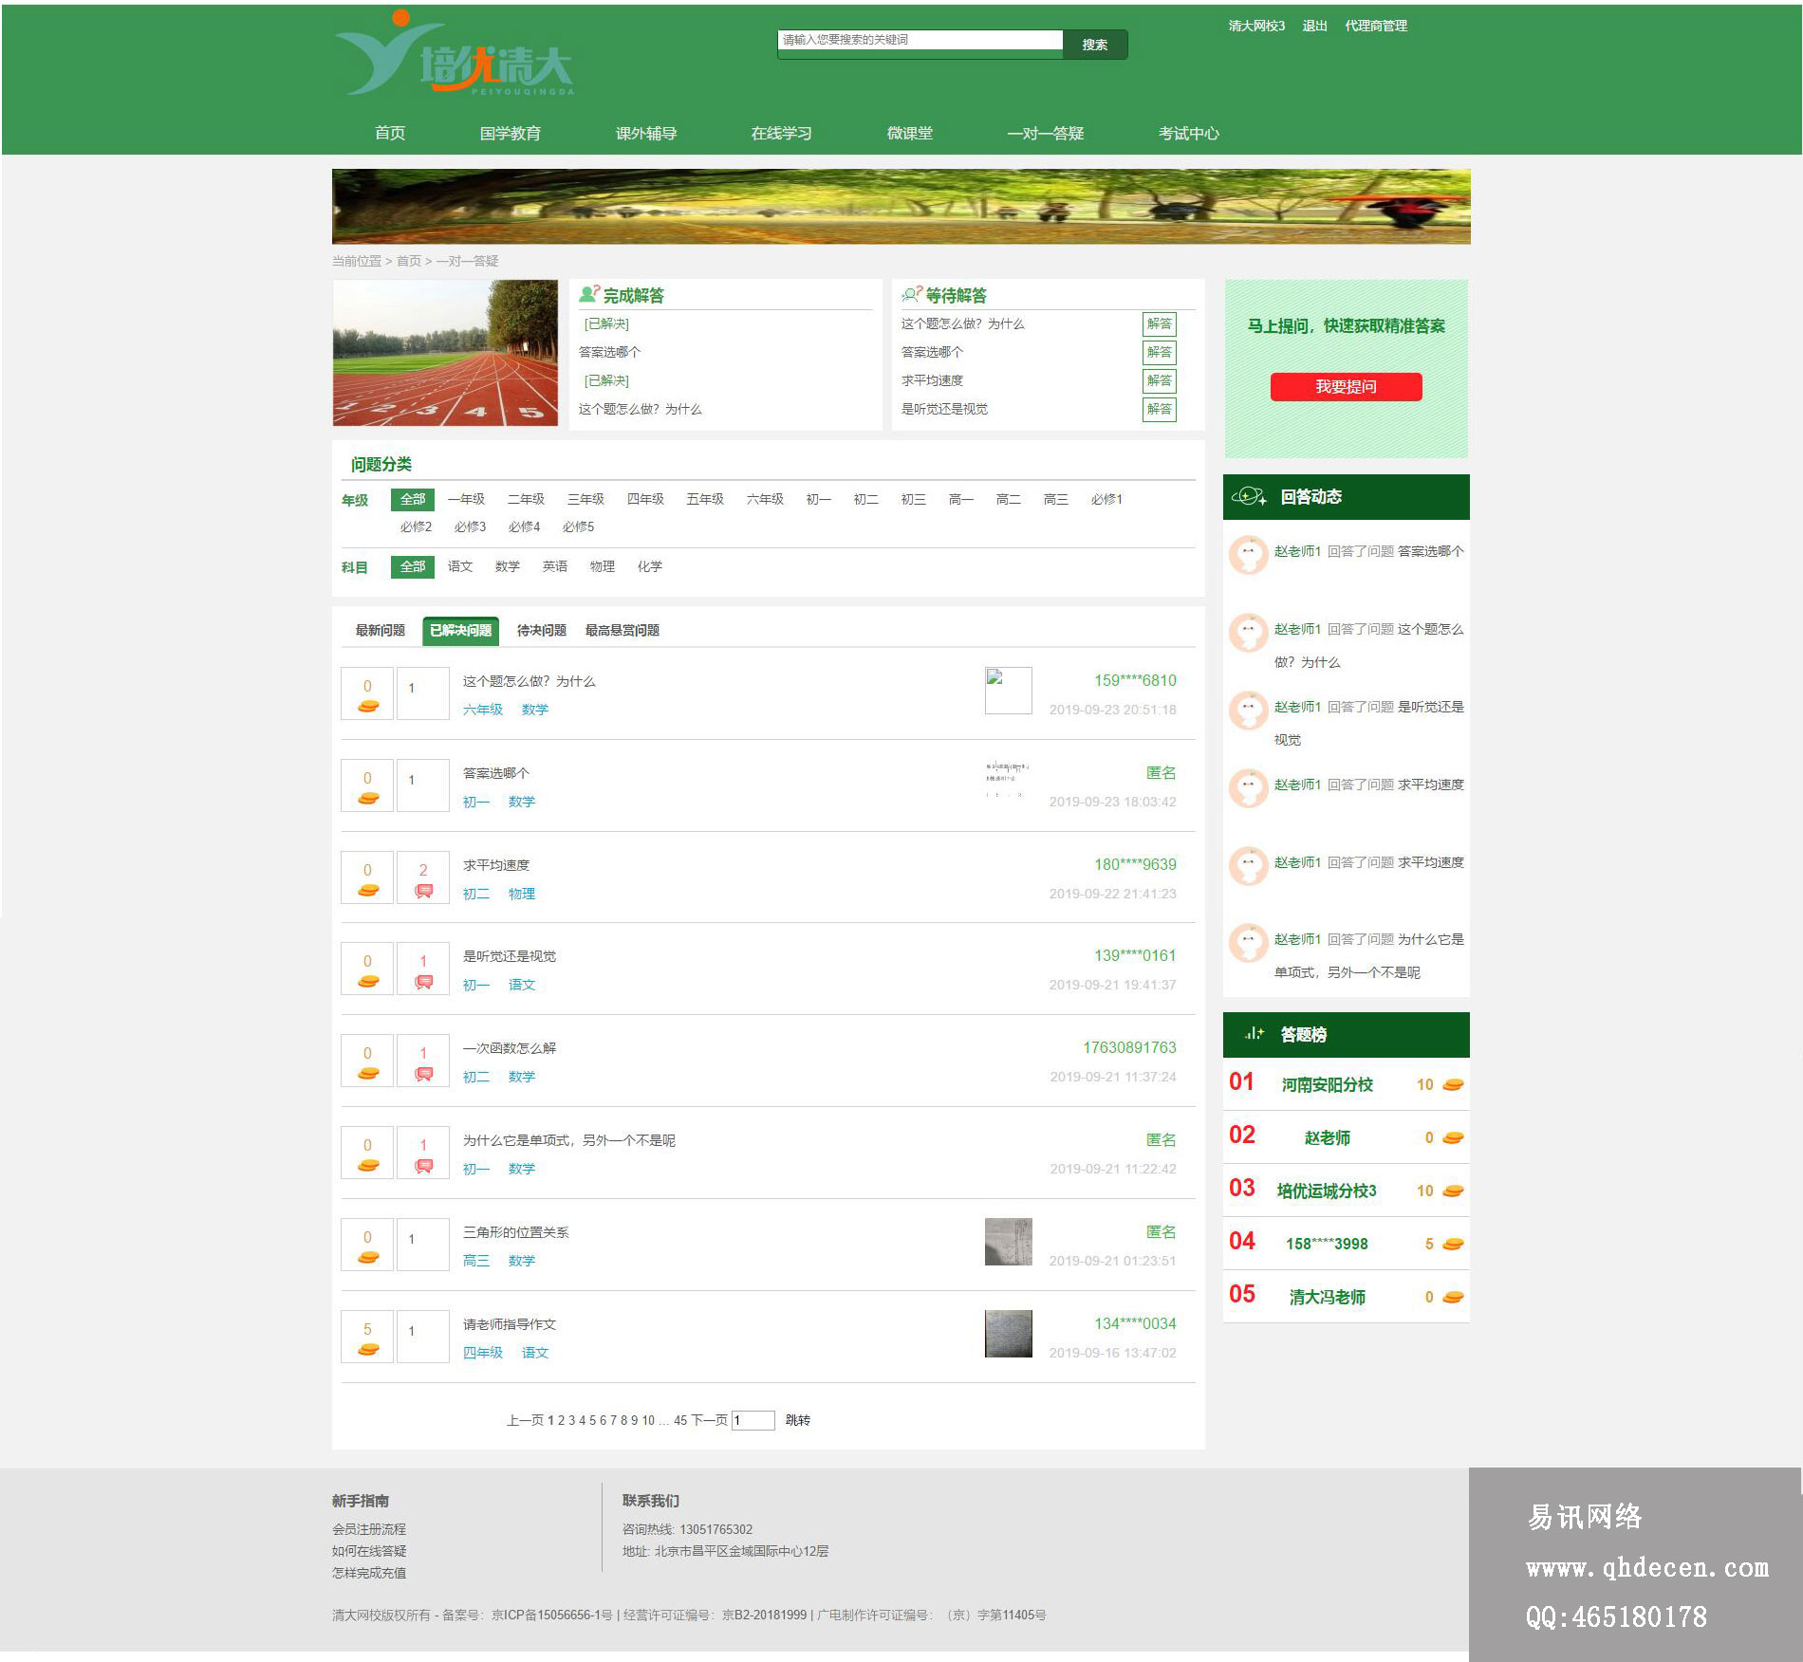The width and height of the screenshot is (1803, 1662).
Task: Click 赵老师1 avatar in first 回答动态 entry
Action: [x=1248, y=555]
